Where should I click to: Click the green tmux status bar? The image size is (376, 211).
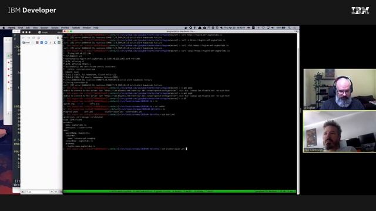click(180, 191)
